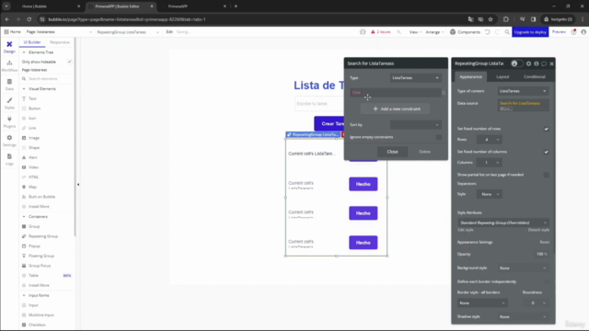Open the Logs section icon
Image resolution: width=589 pixels, height=331 pixels.
9,159
